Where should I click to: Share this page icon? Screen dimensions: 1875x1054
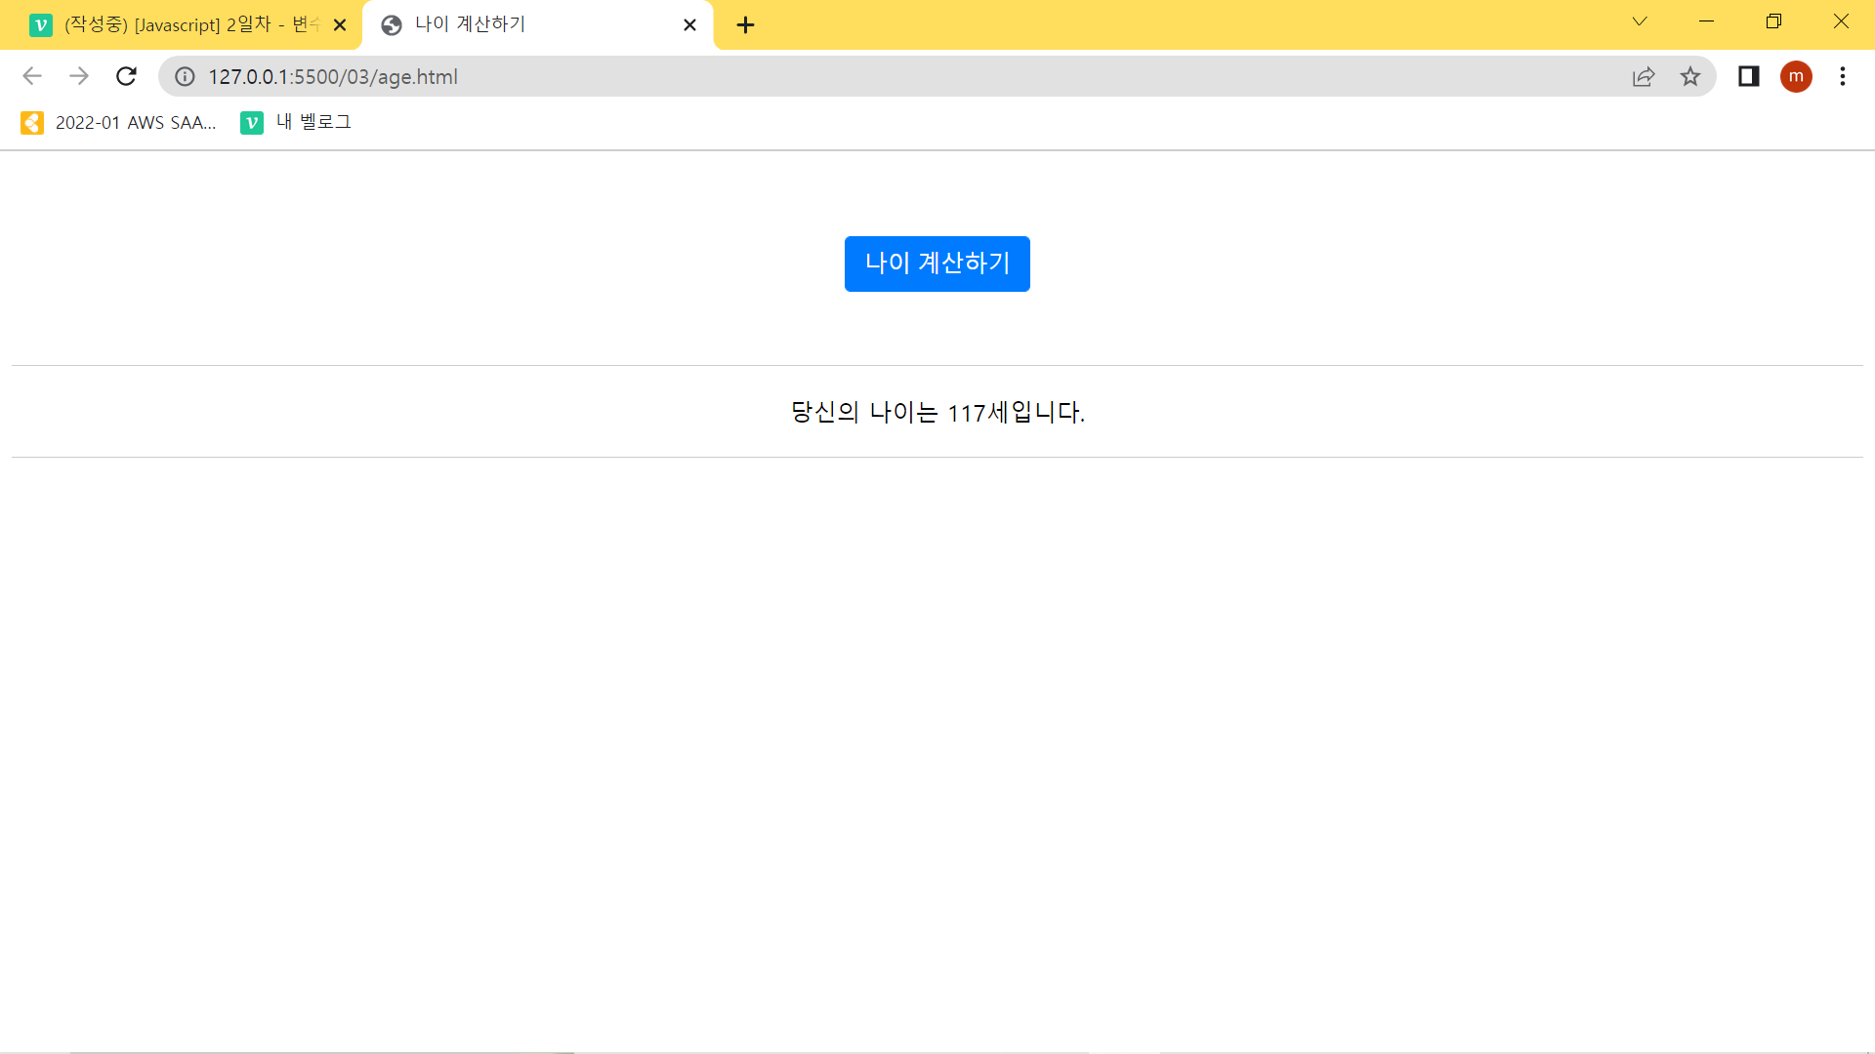(x=1644, y=76)
